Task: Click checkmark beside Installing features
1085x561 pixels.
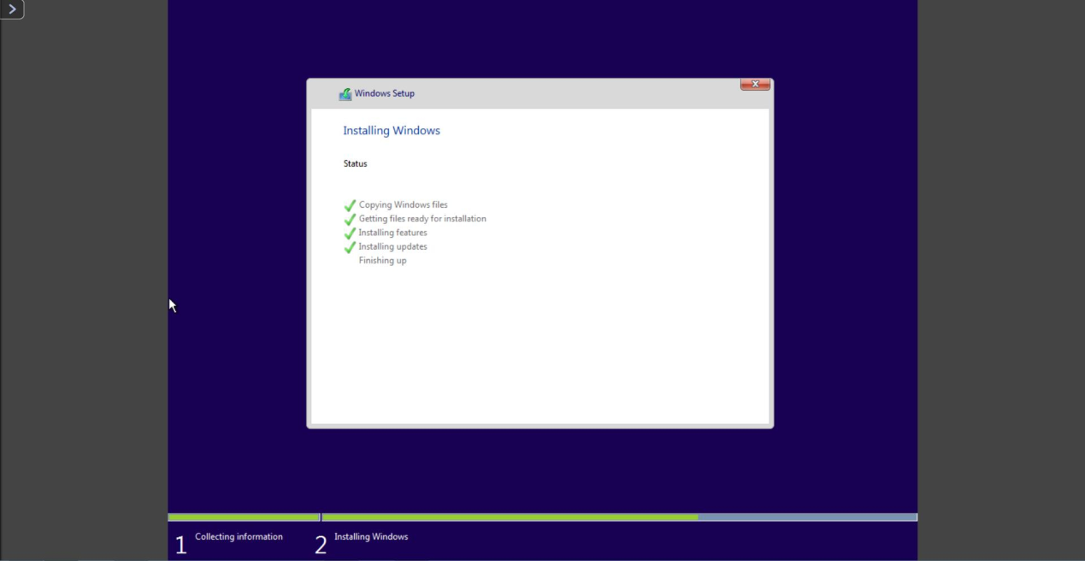Action: (350, 233)
